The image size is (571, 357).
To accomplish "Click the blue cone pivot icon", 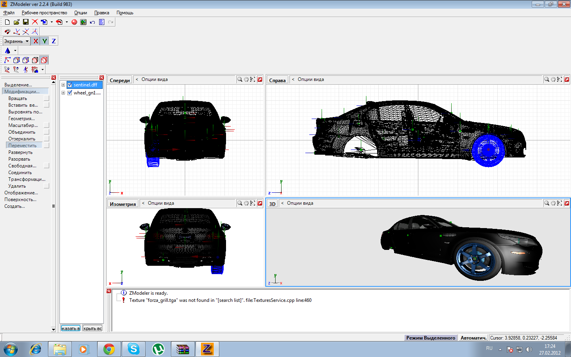I will (x=7, y=51).
